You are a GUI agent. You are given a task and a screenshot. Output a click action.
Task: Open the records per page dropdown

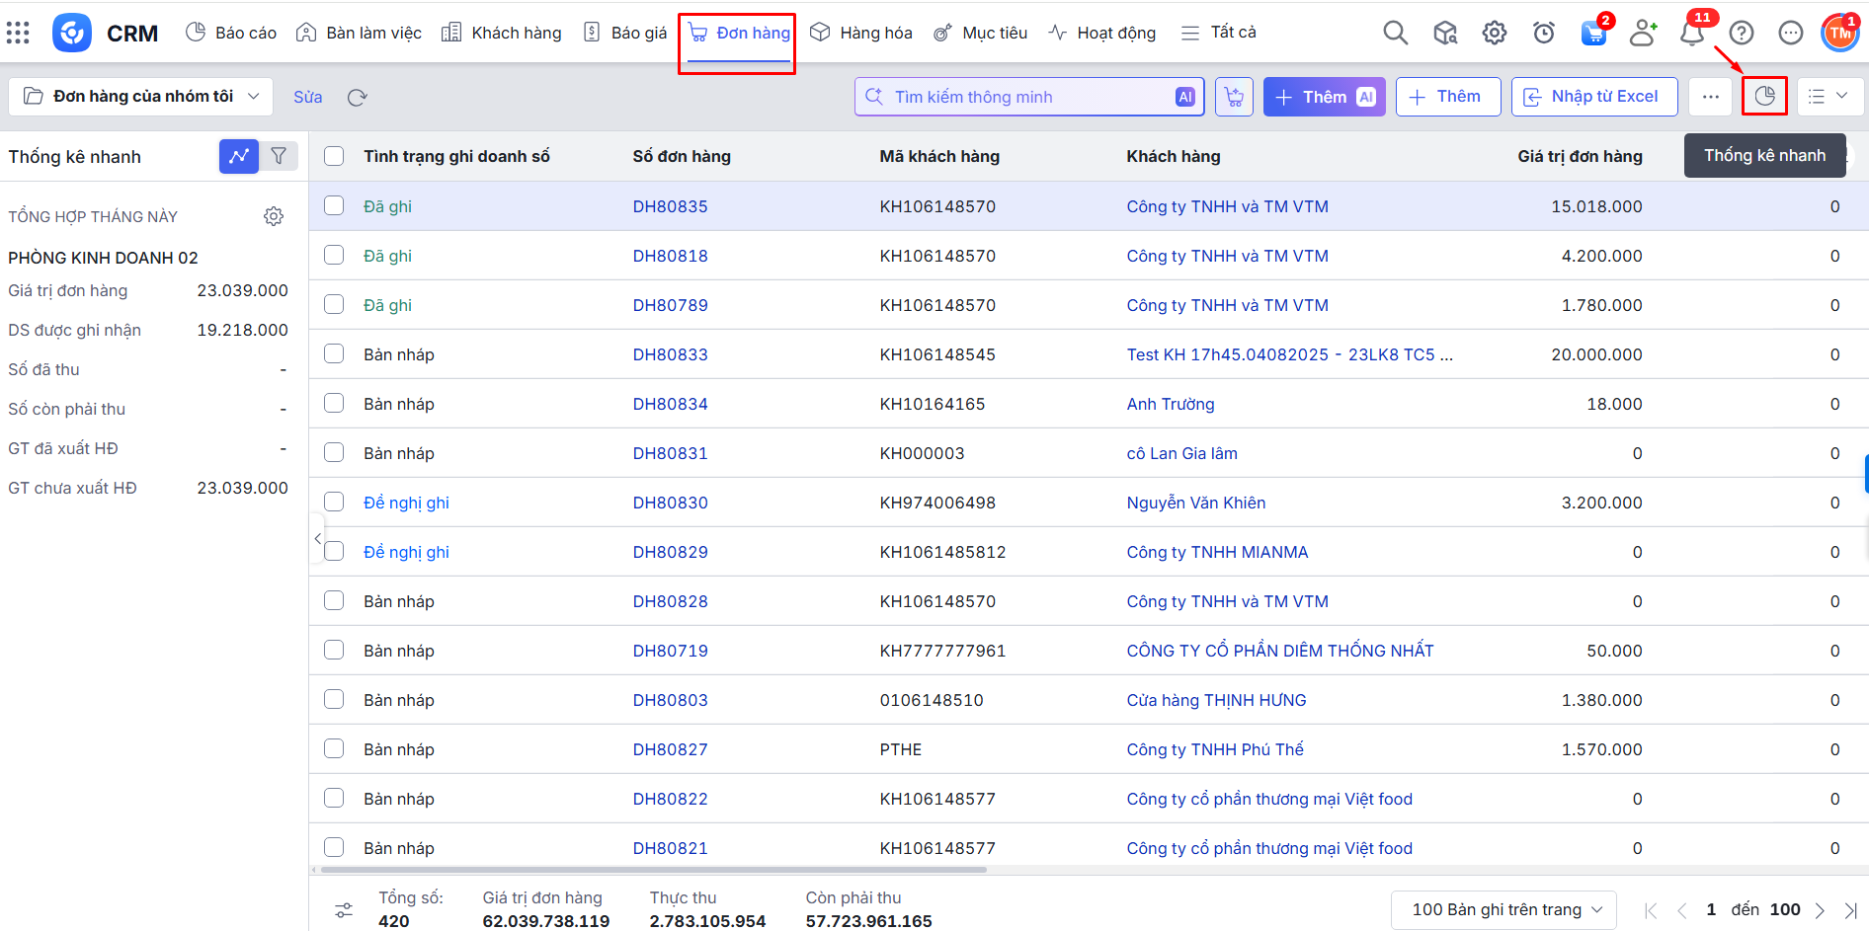[x=1503, y=909]
